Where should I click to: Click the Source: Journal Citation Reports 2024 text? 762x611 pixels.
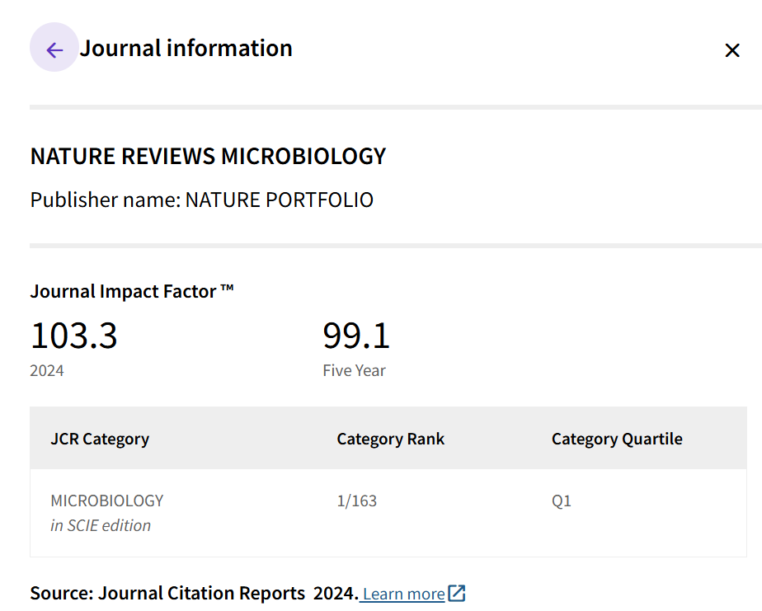point(195,594)
